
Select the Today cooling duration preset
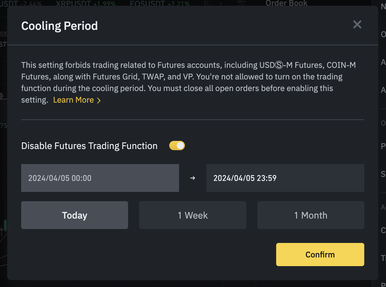74,215
